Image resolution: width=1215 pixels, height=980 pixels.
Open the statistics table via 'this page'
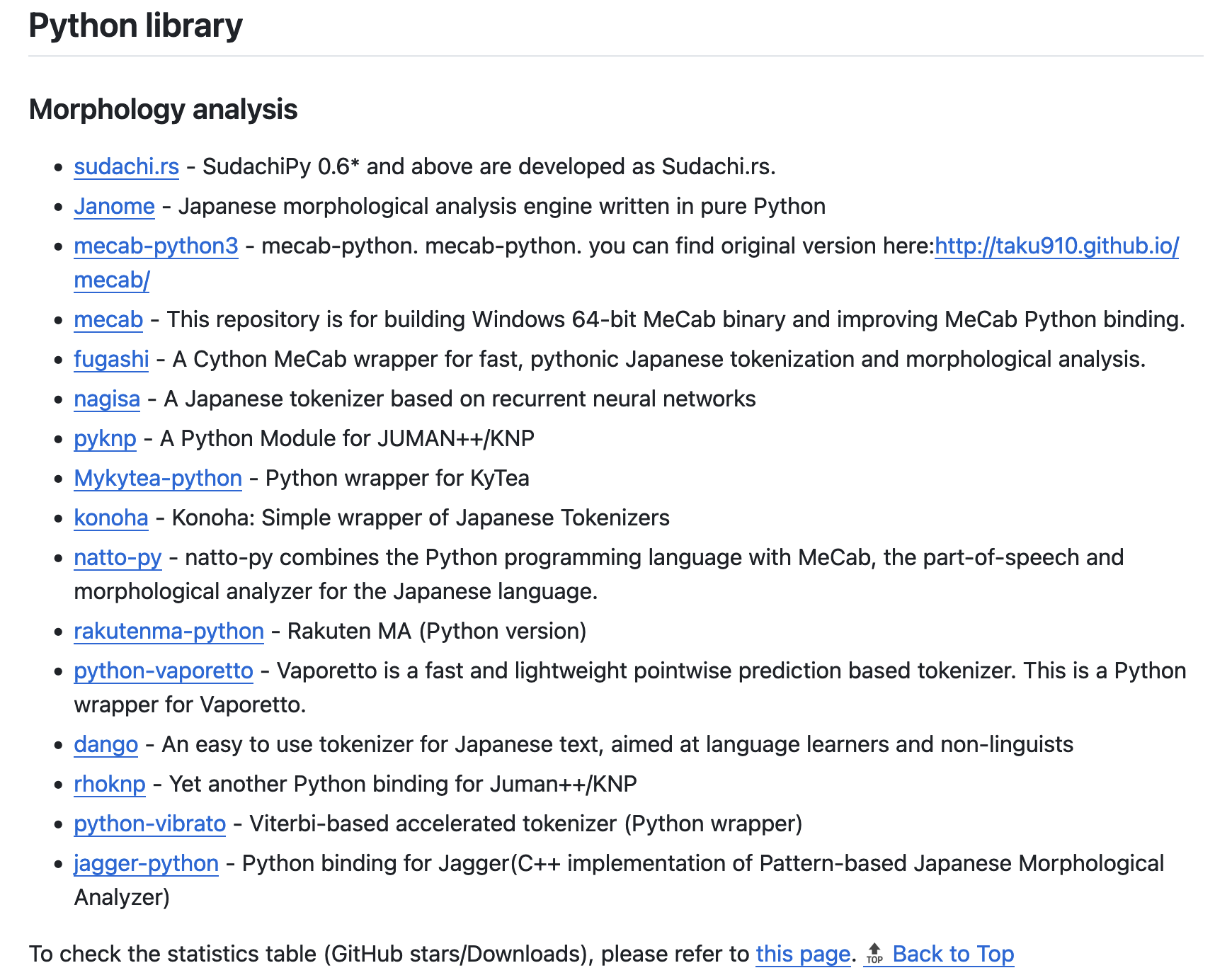802,954
